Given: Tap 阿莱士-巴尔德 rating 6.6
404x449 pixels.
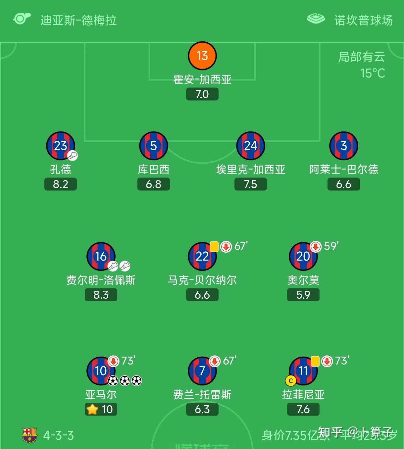Looking at the screenshot, I should (343, 184).
